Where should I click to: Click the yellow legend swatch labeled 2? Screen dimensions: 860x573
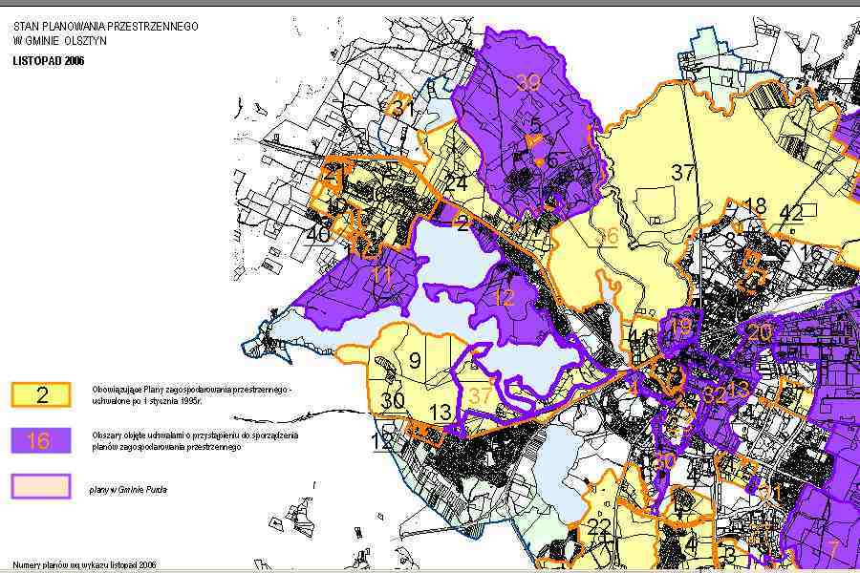[41, 395]
